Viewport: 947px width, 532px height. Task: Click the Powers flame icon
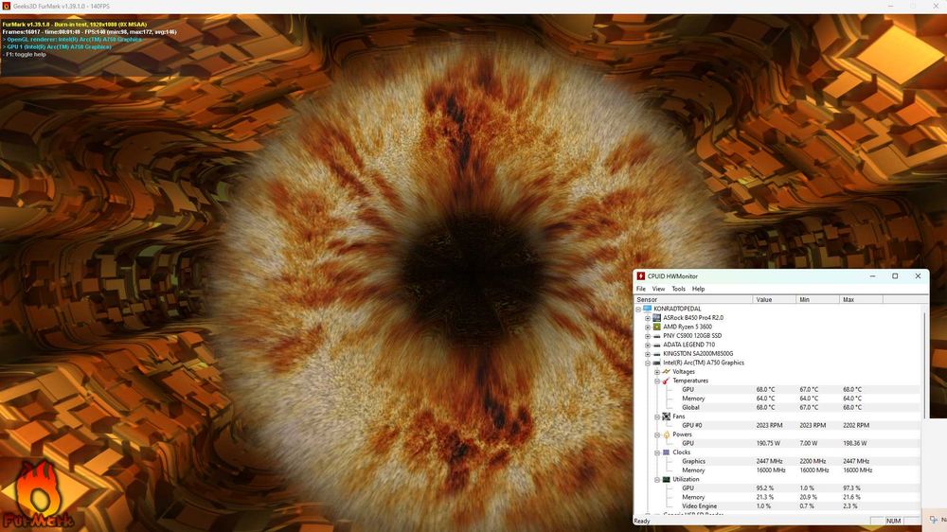tap(666, 434)
